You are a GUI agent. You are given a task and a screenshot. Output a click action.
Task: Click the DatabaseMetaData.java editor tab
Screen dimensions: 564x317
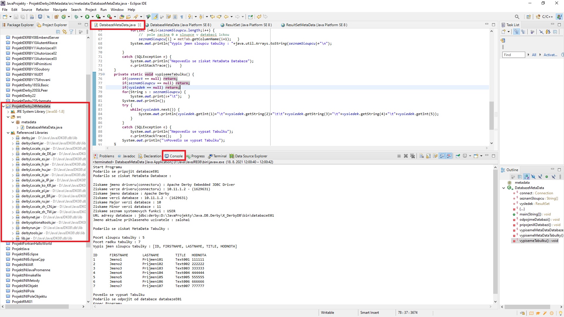point(117,24)
